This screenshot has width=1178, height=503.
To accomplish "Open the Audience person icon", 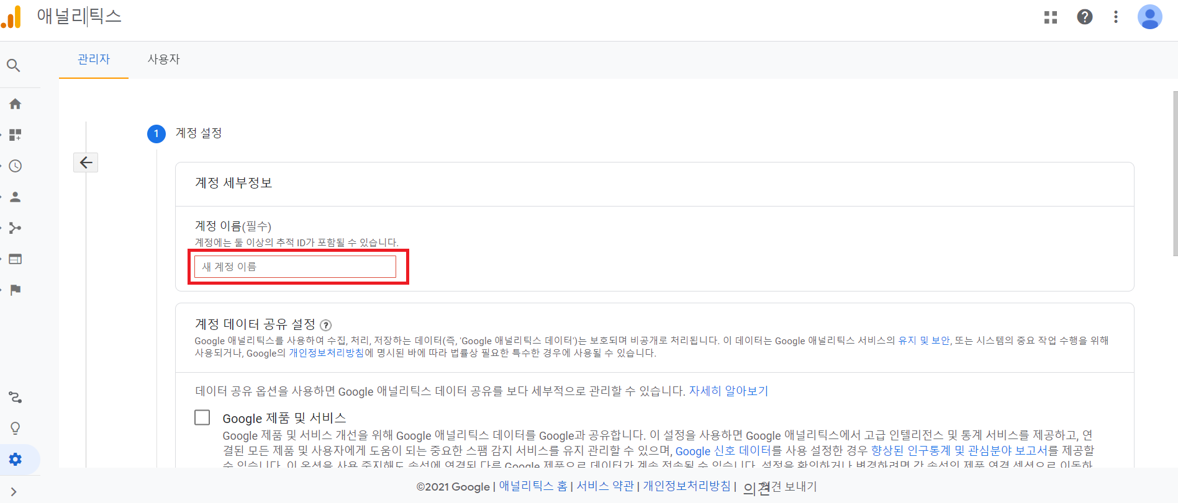I will click(16, 197).
